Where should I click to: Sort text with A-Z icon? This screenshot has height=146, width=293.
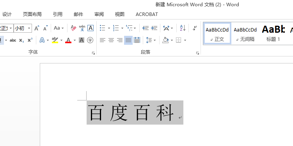pyautogui.click(x=183, y=28)
